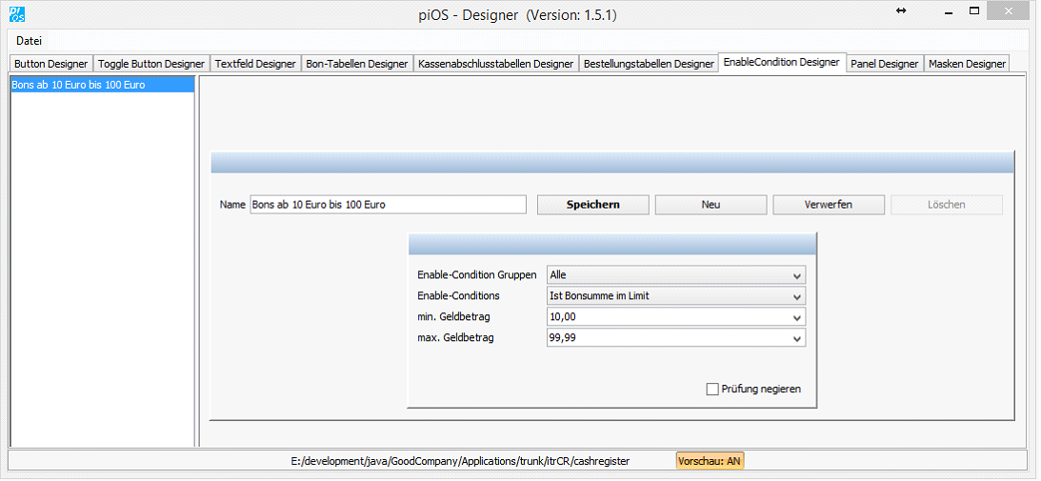Toggle the Vorschau: AN preview indicator
This screenshot has width=1041, height=481.
[710, 461]
